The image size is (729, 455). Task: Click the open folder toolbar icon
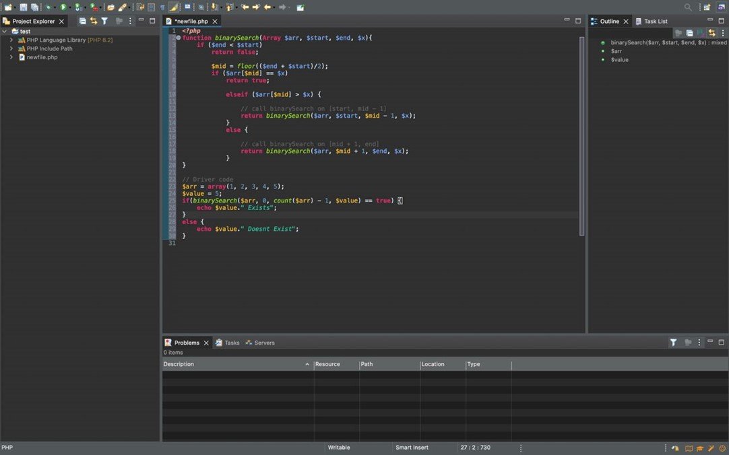tap(110, 7)
